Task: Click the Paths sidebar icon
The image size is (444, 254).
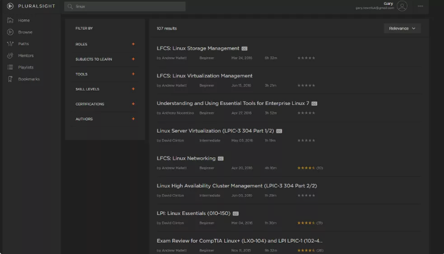Action: 10,43
